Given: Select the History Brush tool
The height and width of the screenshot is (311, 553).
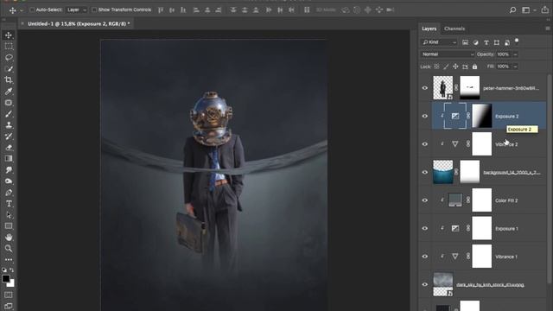Looking at the screenshot, I should click(x=9, y=136).
